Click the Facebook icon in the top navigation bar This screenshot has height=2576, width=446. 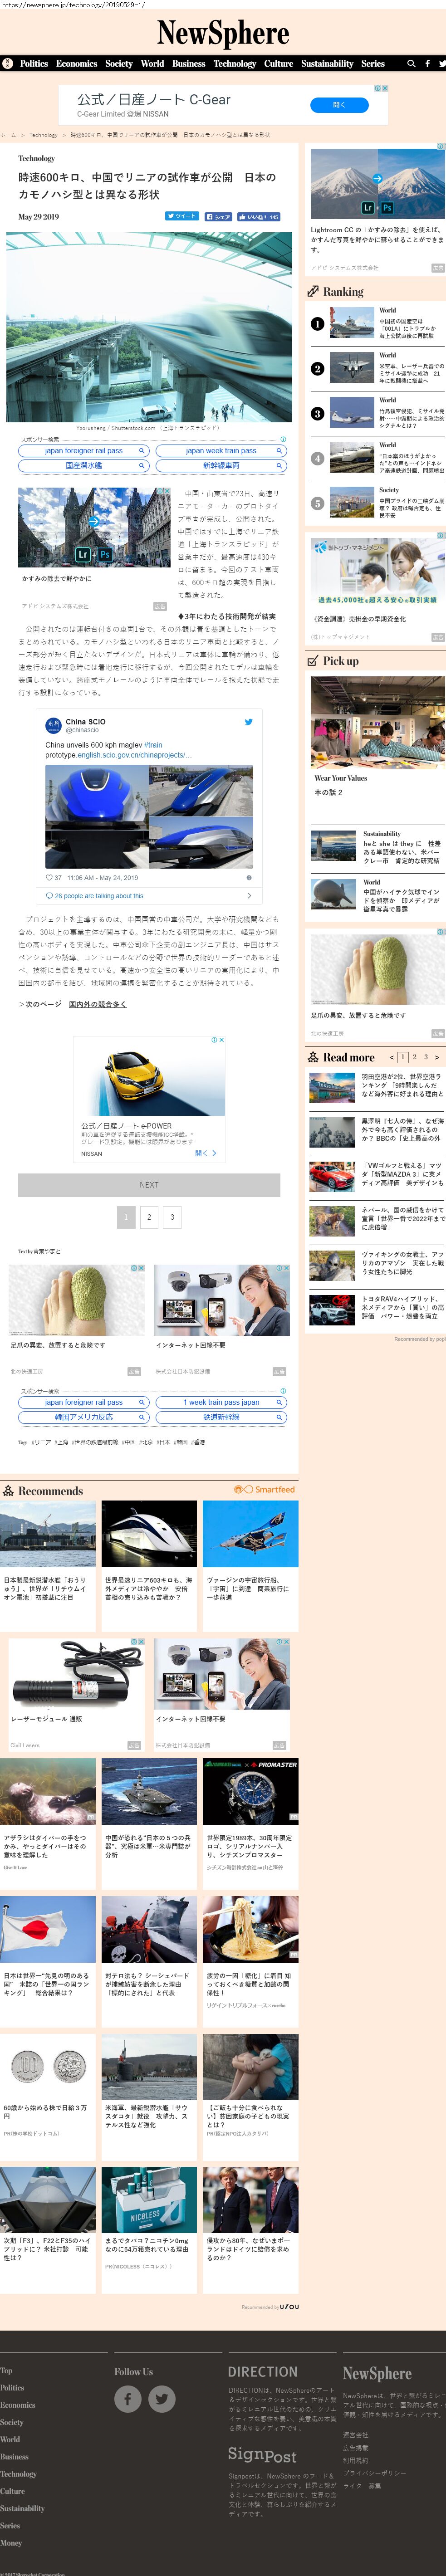coord(427,63)
